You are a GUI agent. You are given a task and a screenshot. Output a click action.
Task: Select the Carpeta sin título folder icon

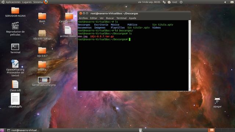pos(69,16)
